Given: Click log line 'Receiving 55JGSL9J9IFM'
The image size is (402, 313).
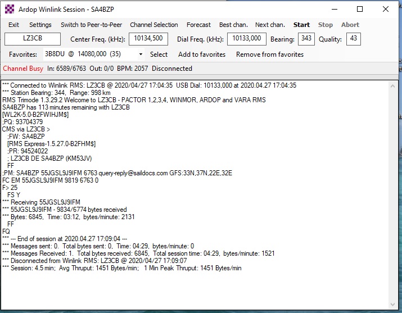Looking at the screenshot, I should [41, 202].
